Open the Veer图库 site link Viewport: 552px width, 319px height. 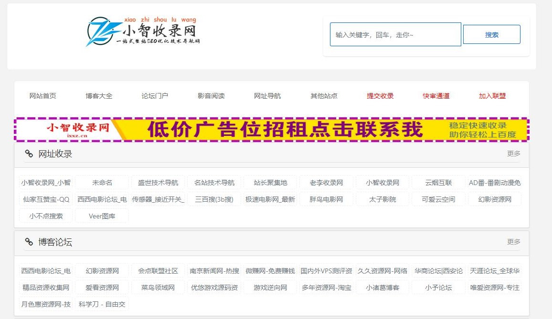(x=102, y=216)
